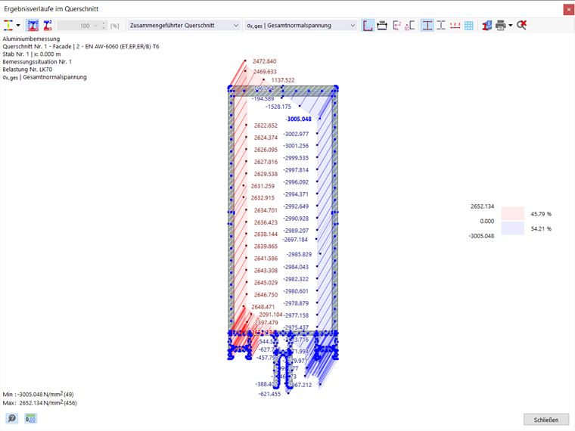Click the stress value 1137.522
This screenshot has width=575, height=431.
283,80
